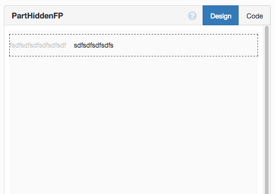The image size is (275, 194).
Task: Click the empty design canvas below dashed container
Action: (134, 124)
